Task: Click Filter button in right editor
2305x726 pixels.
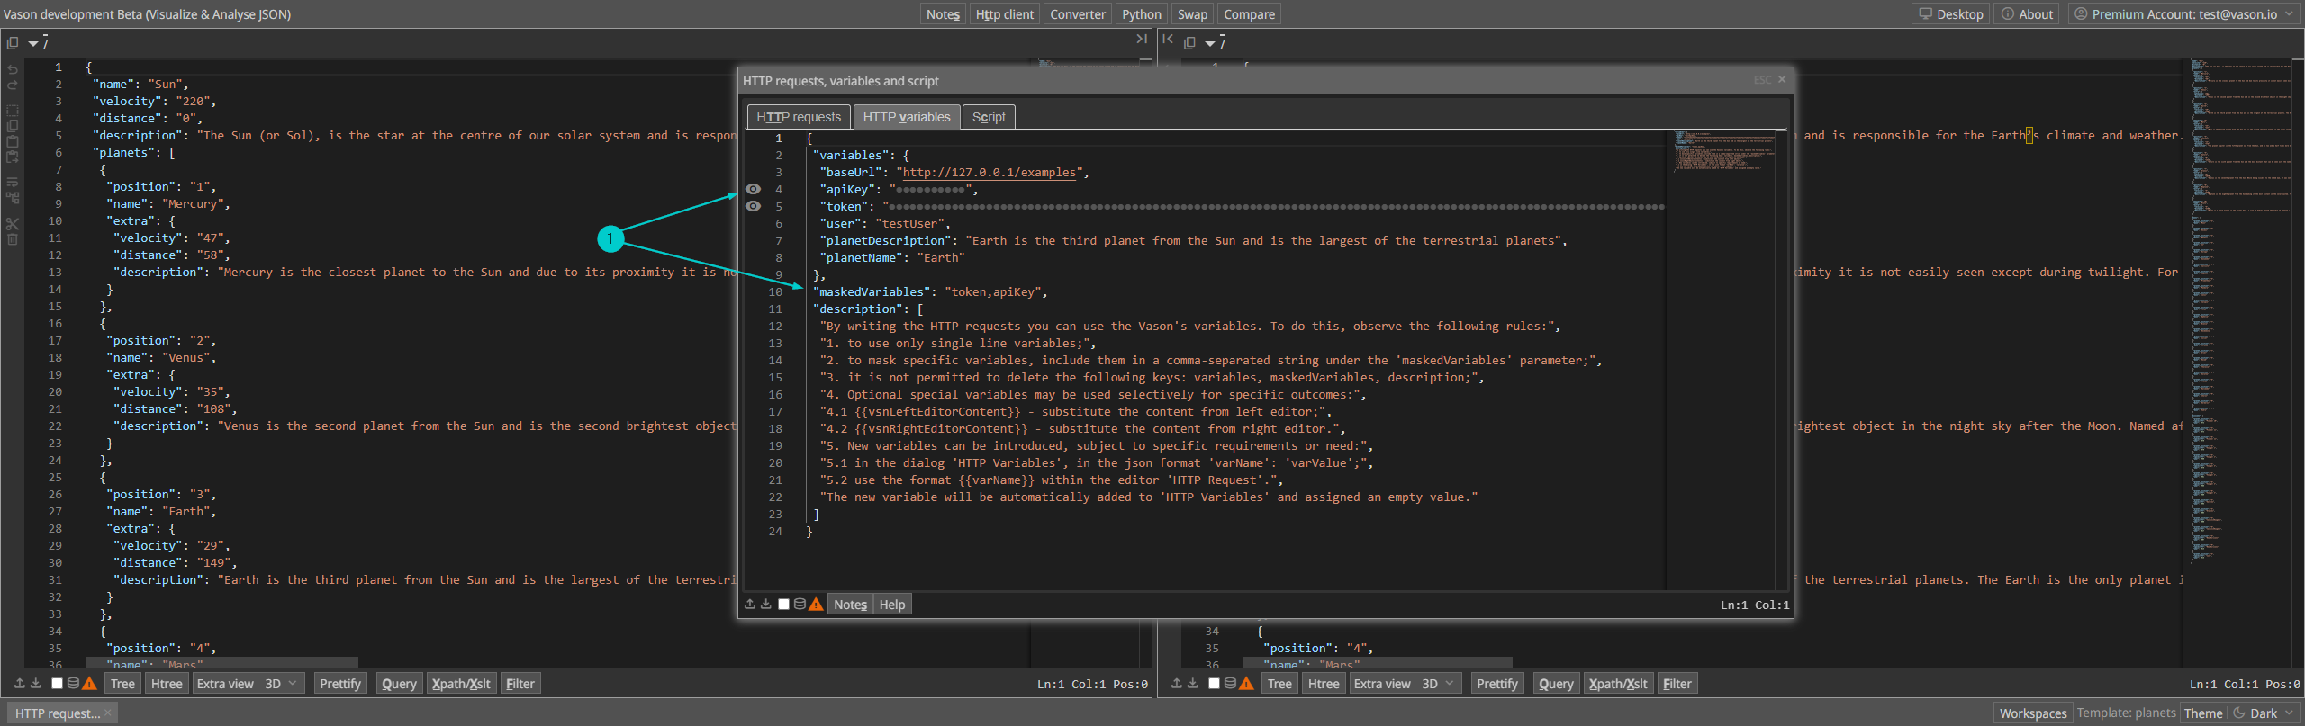Action: [1677, 684]
